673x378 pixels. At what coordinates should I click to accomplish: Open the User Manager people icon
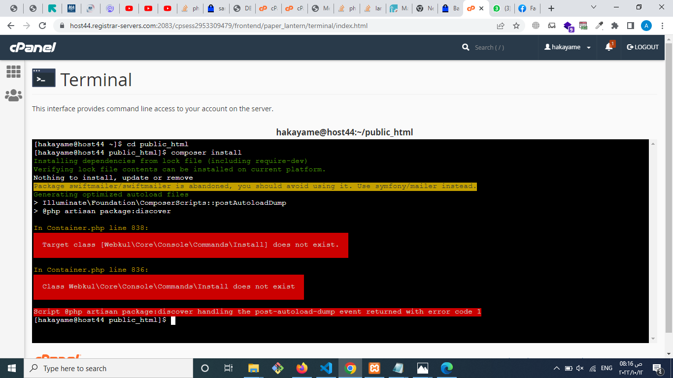pos(13,95)
